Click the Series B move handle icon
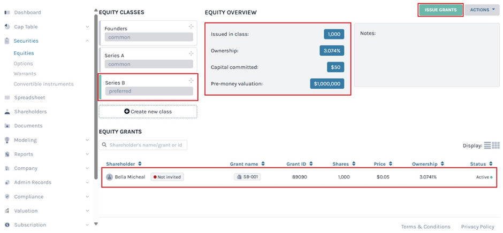503x233 pixels. [x=191, y=81]
